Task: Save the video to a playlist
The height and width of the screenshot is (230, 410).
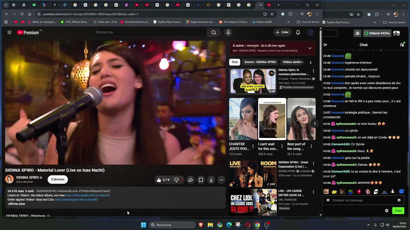Action: pos(201,180)
